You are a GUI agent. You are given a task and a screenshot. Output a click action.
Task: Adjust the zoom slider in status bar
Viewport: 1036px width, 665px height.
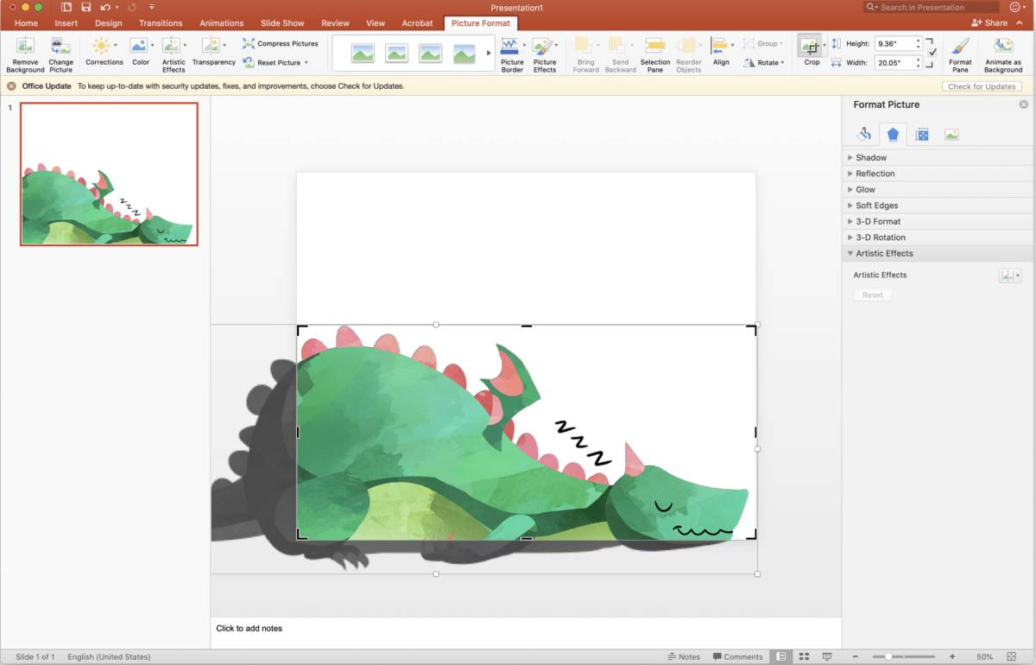[888, 656]
